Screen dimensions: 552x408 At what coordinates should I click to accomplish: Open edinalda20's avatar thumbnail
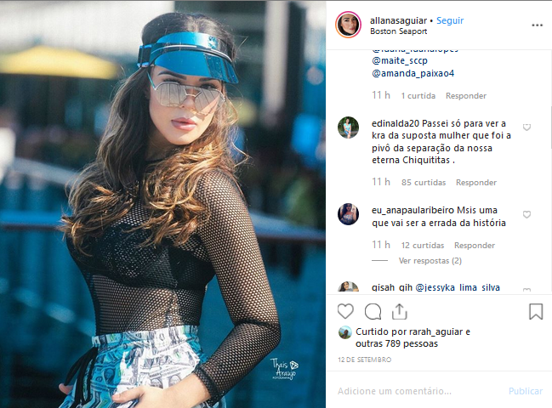point(348,127)
